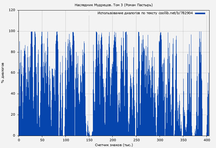Click the 20 tick label on y-axis
Viewport: 216px width, 148px height.
pyautogui.click(x=13, y=115)
